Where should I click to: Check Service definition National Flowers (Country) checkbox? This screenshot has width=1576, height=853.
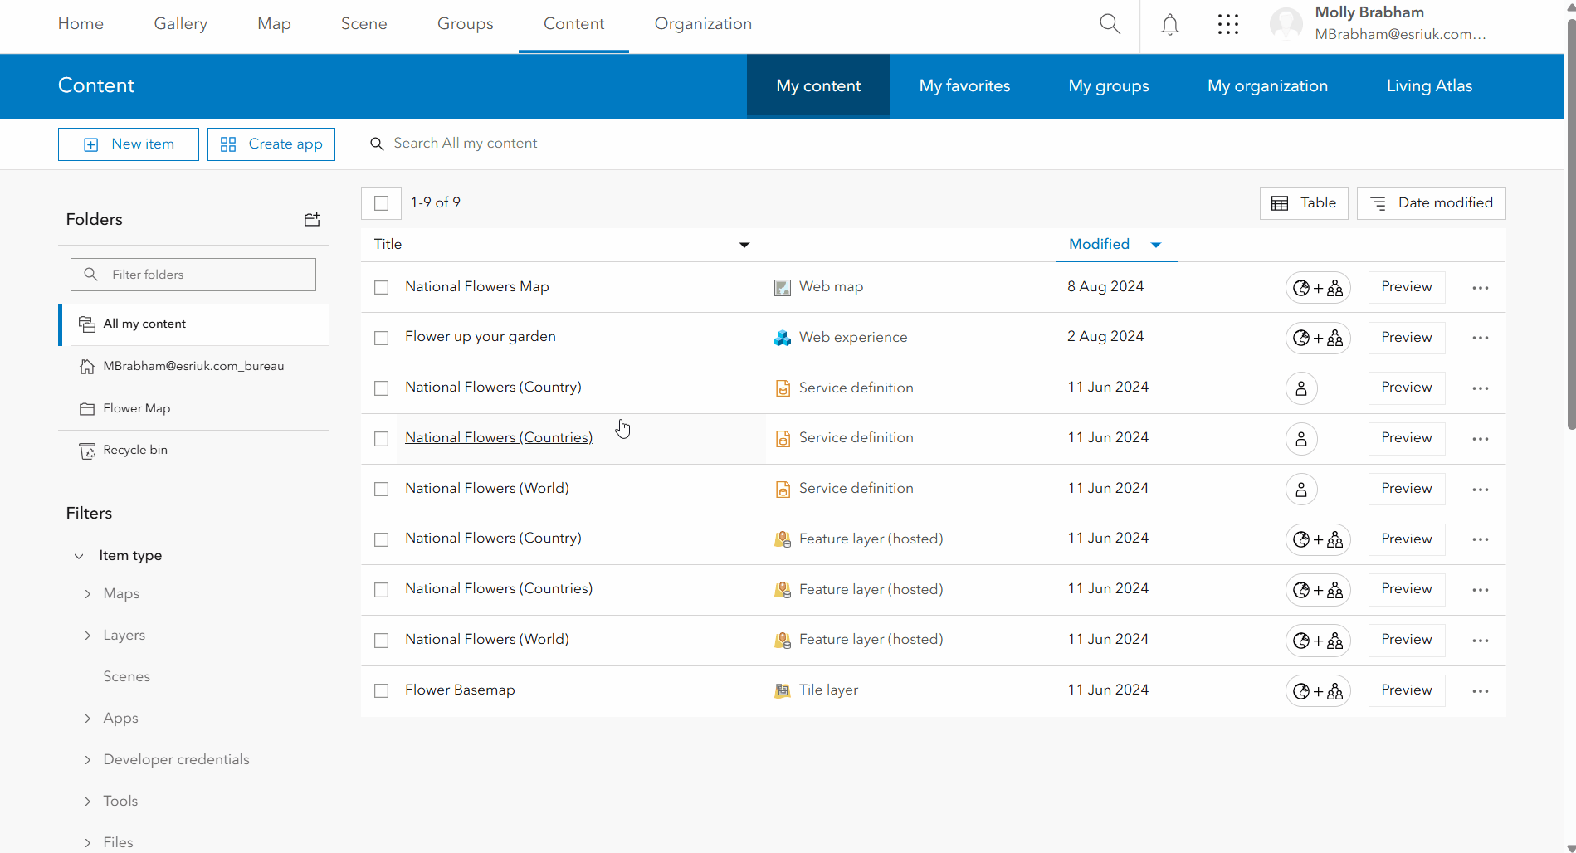pyautogui.click(x=381, y=388)
